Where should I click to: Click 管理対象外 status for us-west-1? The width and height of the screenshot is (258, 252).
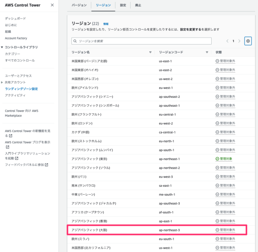tap(225, 248)
